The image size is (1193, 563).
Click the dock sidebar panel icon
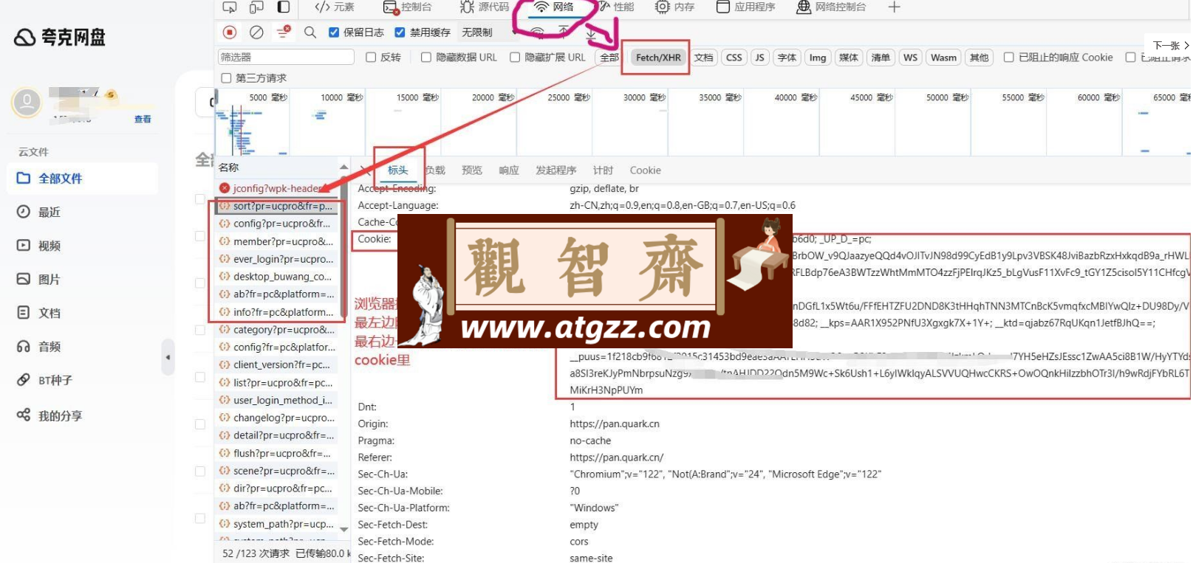pyautogui.click(x=284, y=7)
